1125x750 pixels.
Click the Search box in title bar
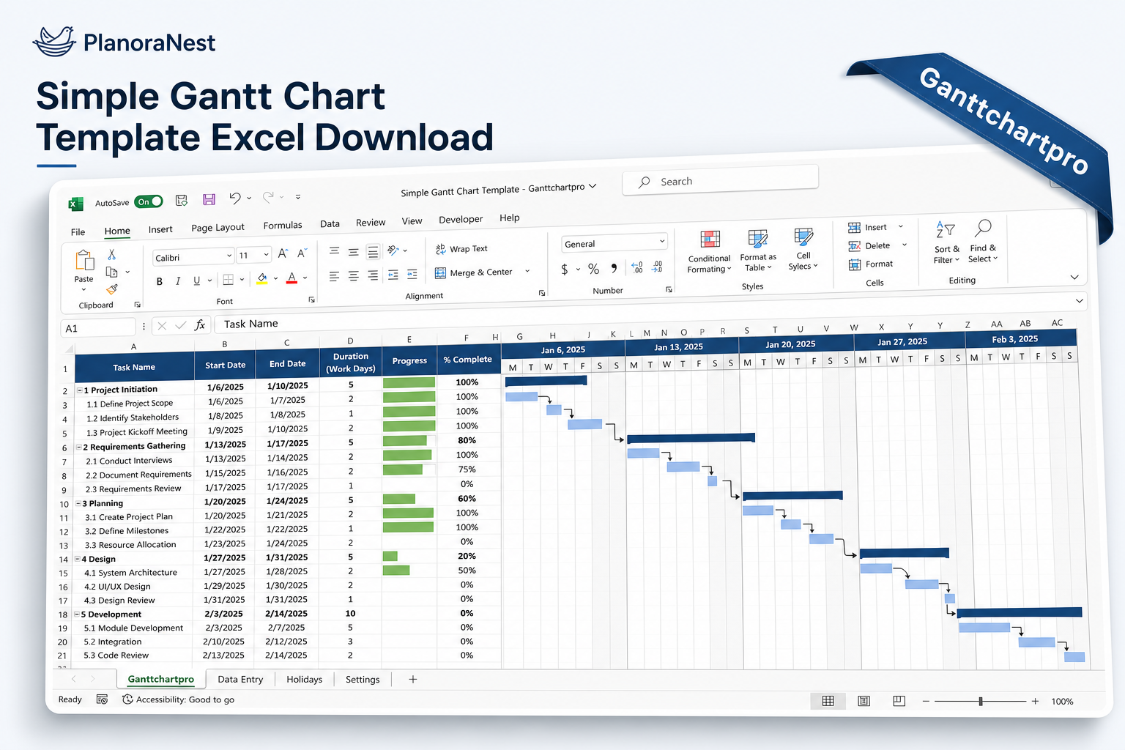coord(720,180)
